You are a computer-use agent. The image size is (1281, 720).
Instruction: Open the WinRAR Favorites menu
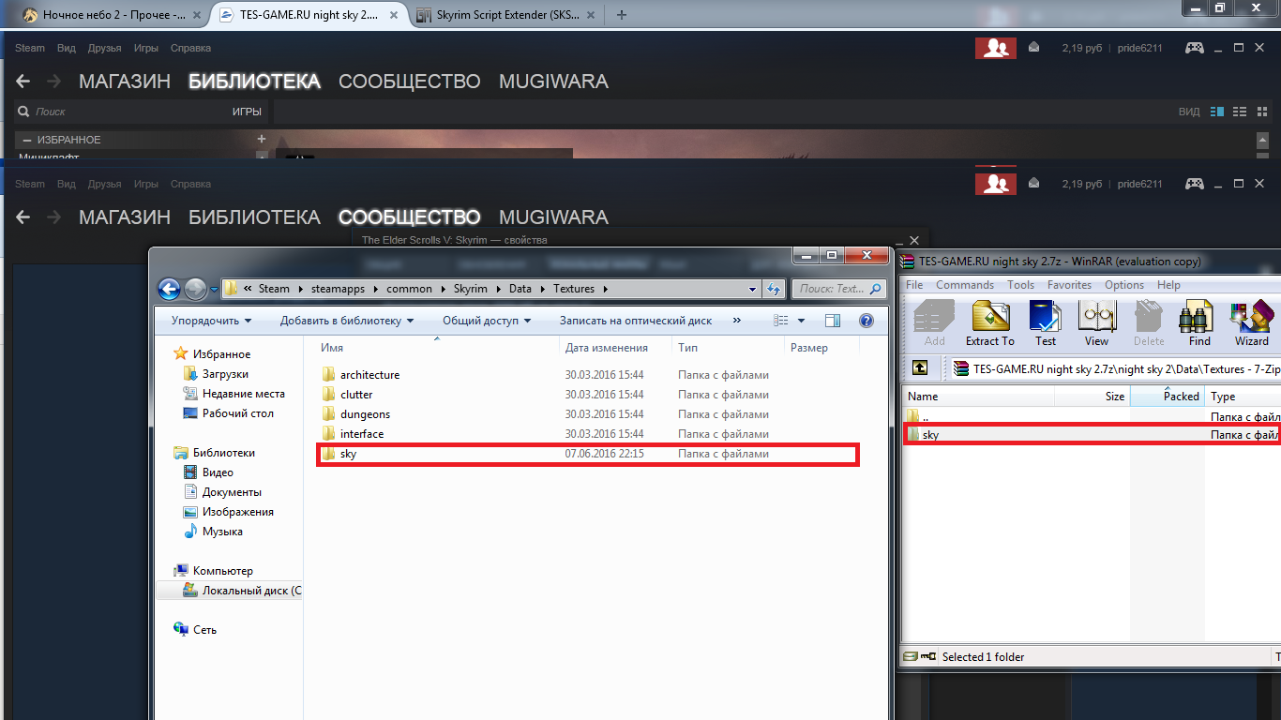tap(1069, 285)
